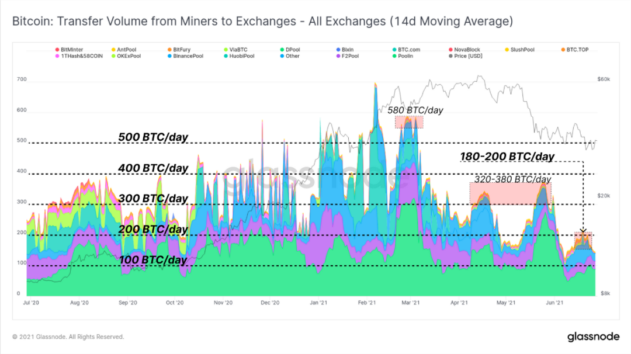Click the ViaBTC legend dot
Screen dimensions: 631x354
pyautogui.click(x=226, y=50)
